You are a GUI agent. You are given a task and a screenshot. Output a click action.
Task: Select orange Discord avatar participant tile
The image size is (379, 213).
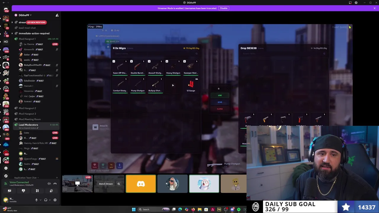pos(141,184)
